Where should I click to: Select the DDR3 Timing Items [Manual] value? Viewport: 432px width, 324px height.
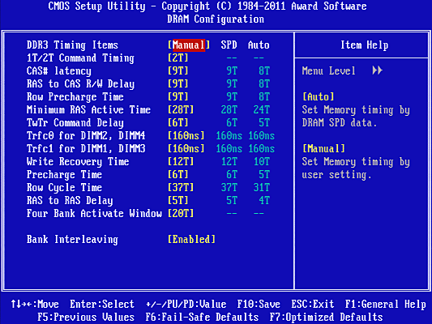coord(189,45)
